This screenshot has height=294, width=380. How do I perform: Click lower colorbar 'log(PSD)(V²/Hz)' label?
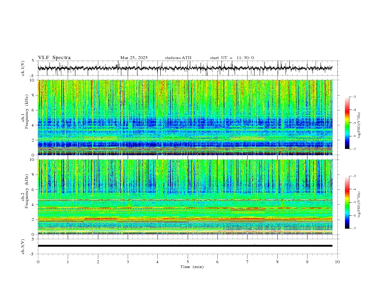359,205
